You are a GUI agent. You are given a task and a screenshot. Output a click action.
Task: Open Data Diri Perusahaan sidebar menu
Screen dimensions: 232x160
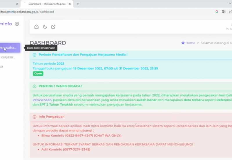(x=10, y=48)
